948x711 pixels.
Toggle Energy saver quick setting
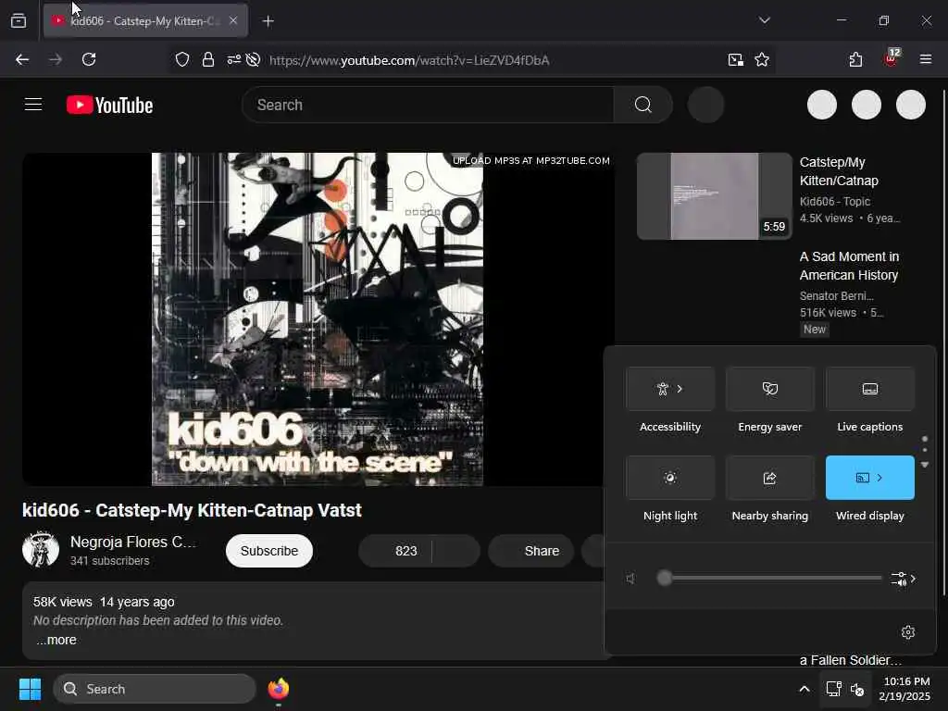[x=769, y=389]
